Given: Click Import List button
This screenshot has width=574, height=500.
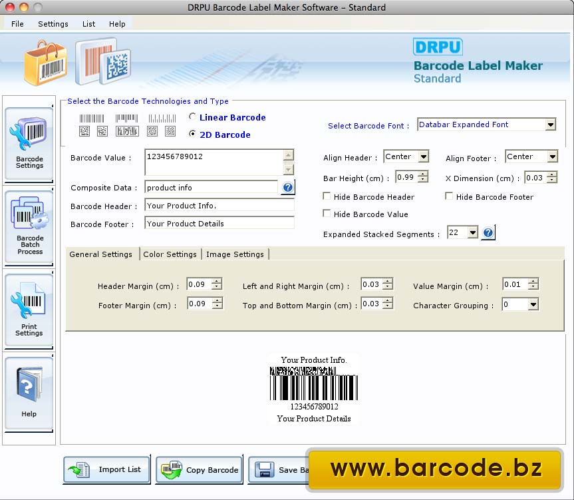Looking at the screenshot, I should pos(106,469).
